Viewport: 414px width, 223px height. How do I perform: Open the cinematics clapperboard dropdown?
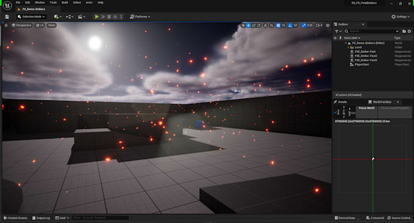82,16
